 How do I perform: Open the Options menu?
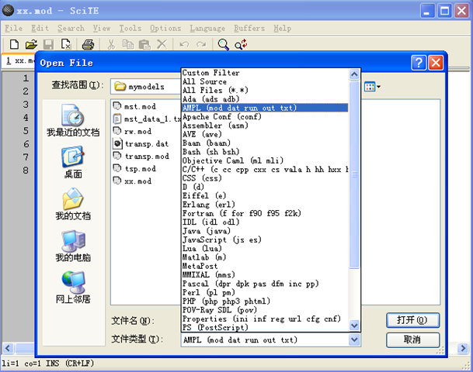click(x=165, y=29)
